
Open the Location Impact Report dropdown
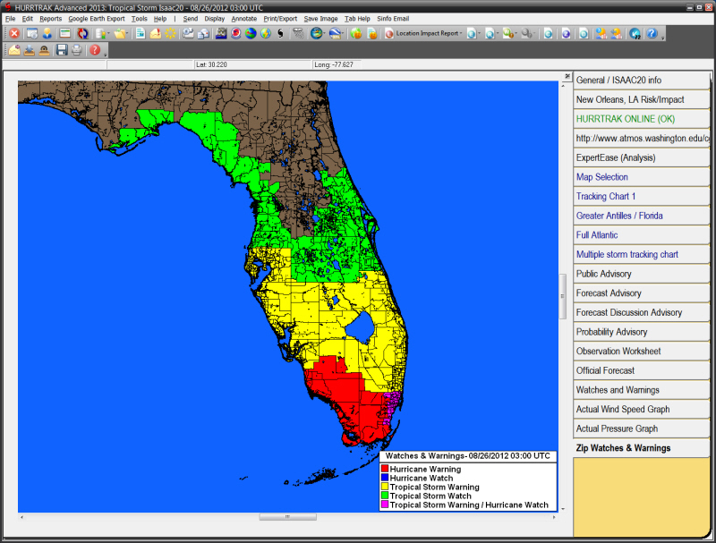(x=428, y=33)
